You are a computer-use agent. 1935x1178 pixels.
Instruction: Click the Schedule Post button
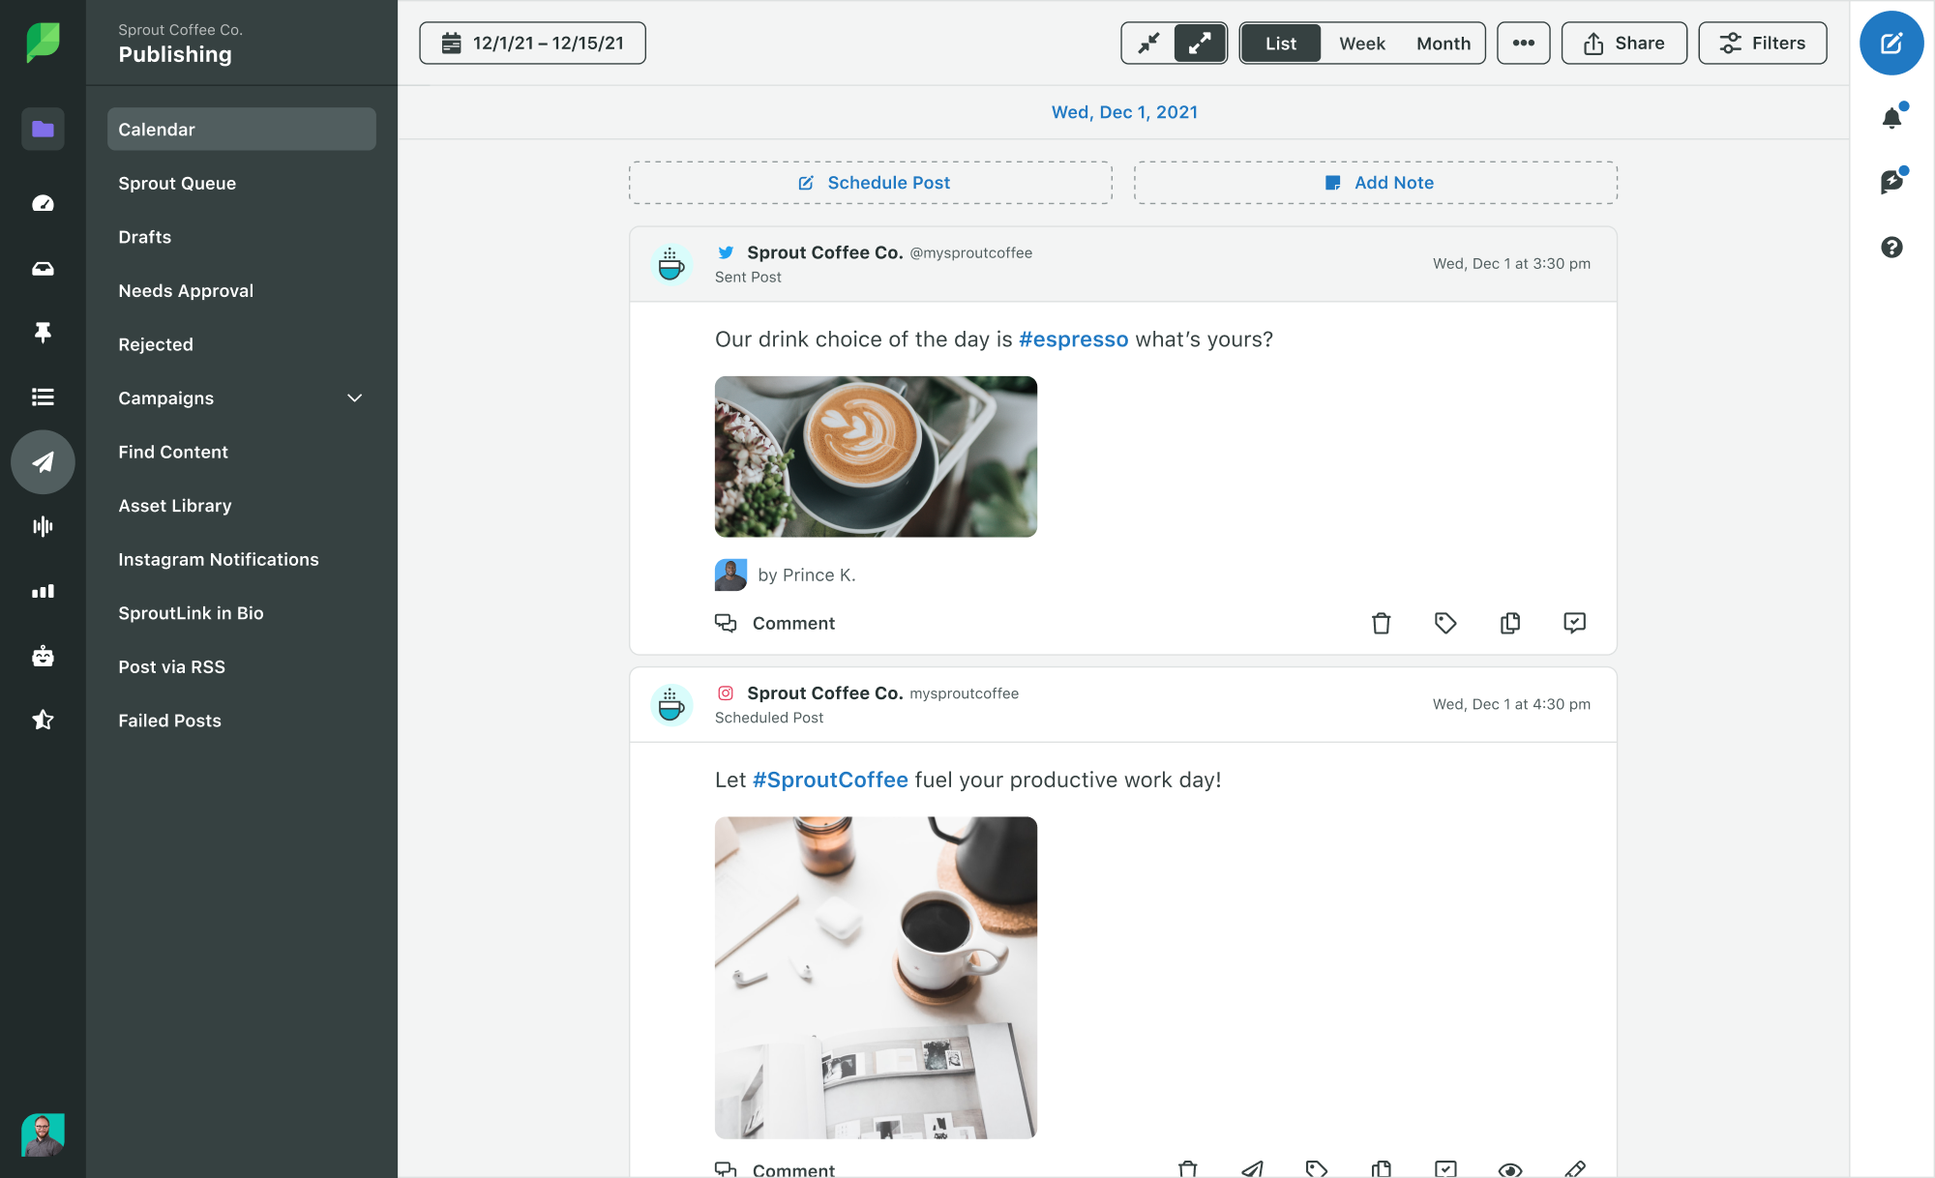pos(871,183)
